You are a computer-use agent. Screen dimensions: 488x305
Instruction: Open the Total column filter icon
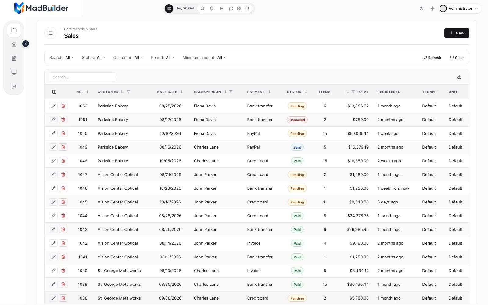[353, 92]
